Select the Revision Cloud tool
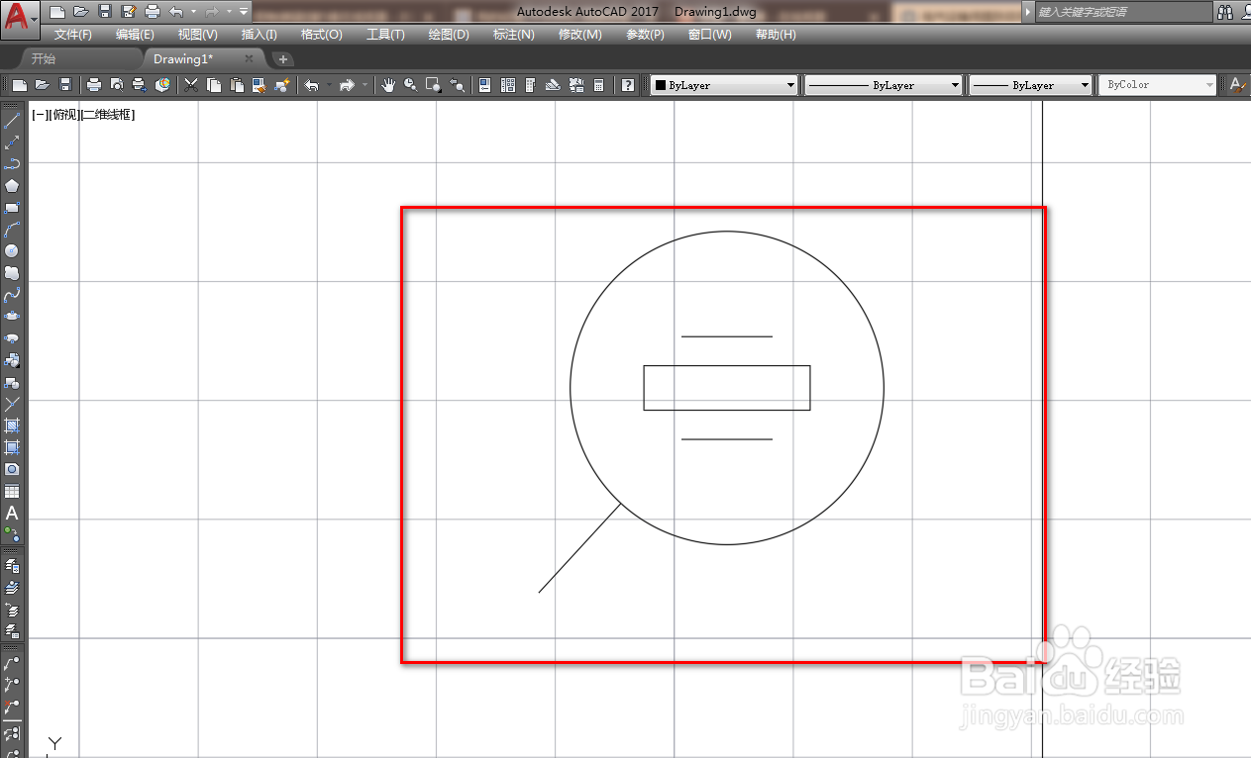This screenshot has width=1251, height=758. pos(12,273)
